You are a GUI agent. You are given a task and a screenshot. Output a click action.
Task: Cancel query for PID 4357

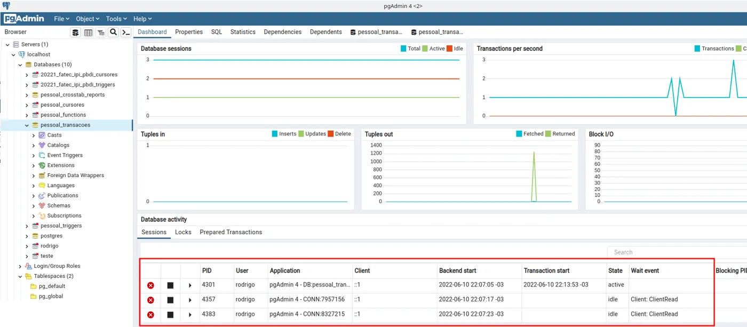[x=170, y=300]
